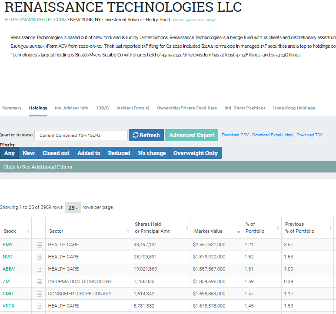Viewport: 336px width, 314px height.
Task: Sort by Previous % of Portfolio column
Action: click(307, 228)
